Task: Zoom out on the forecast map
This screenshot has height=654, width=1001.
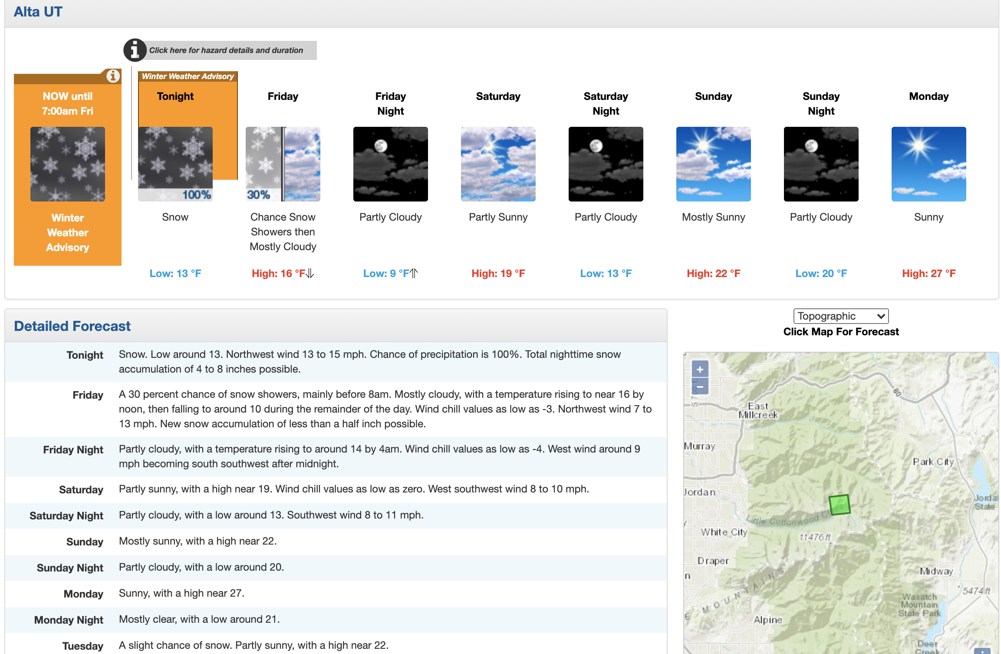Action: [700, 386]
